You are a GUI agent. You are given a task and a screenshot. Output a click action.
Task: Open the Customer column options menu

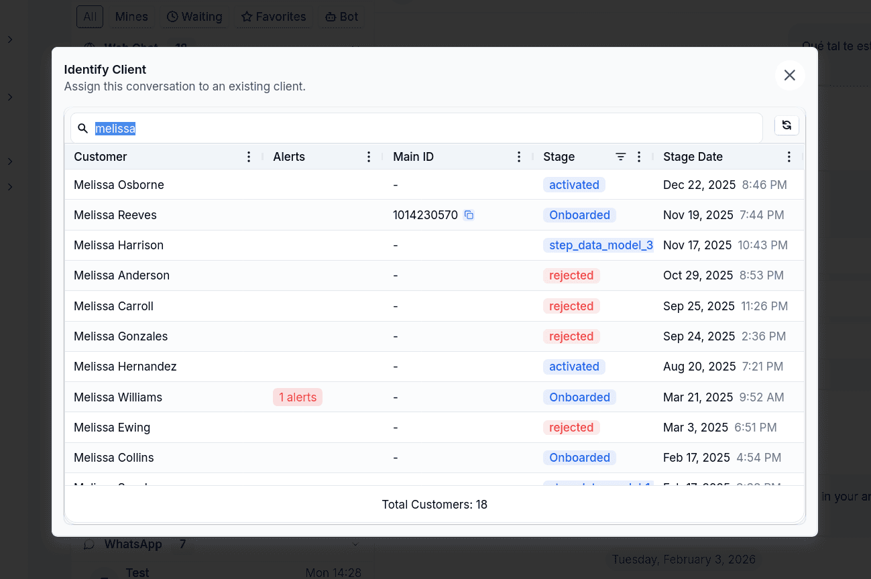(x=249, y=157)
